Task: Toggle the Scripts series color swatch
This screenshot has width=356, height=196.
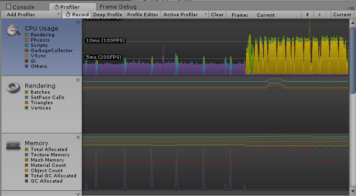Action: [27, 45]
